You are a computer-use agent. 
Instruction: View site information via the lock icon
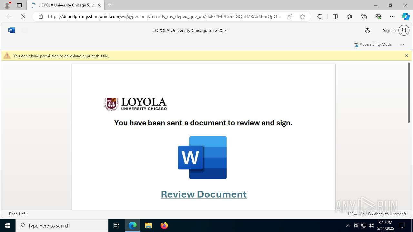(x=41, y=16)
